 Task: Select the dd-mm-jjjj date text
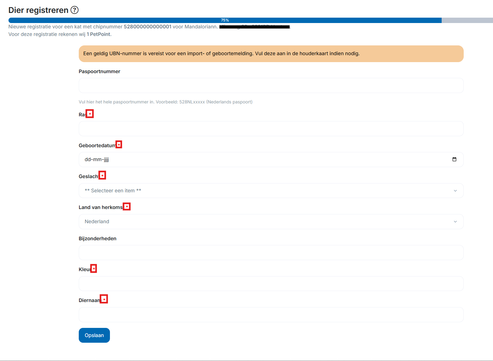coord(97,160)
